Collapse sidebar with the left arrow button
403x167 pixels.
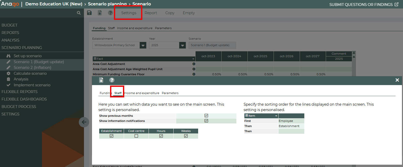pyautogui.click(x=84, y=122)
